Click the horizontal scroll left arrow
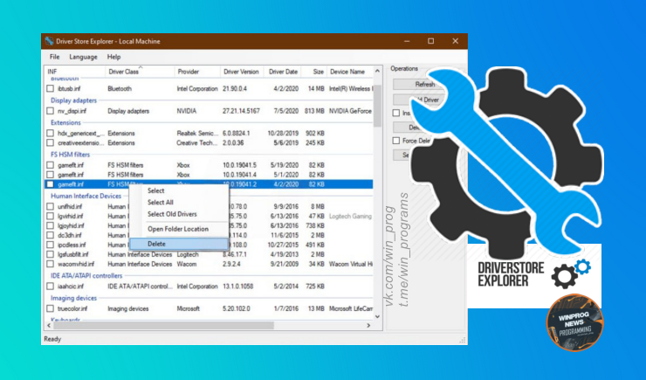Screen dimensions: 646x380 coord(49,326)
